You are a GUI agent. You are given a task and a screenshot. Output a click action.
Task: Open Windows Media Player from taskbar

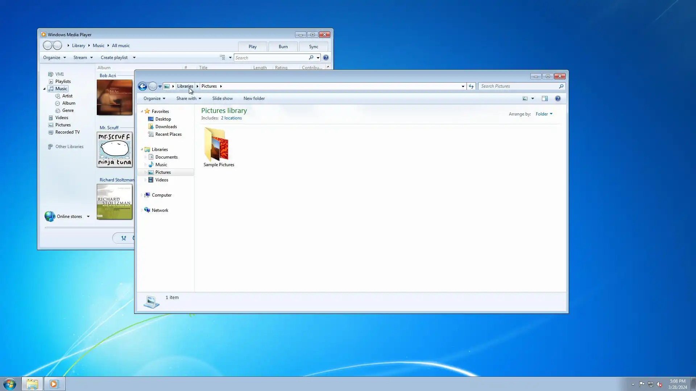(x=54, y=384)
